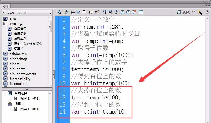The height and width of the screenshot is (123, 211).
Task: Click the Insert target path crosshair icon
Action: coord(73,12)
